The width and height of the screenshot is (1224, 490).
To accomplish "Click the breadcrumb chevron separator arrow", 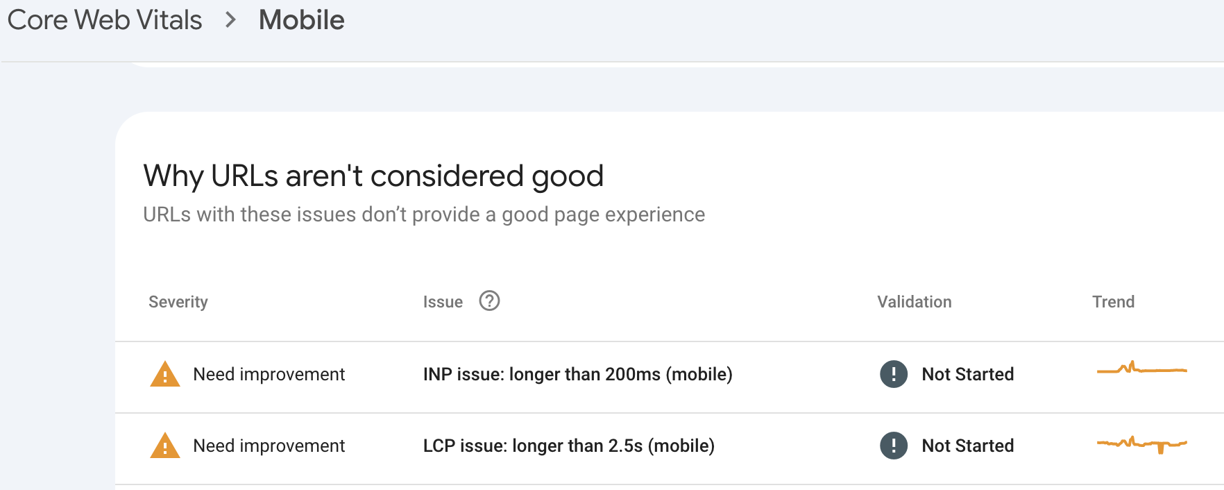I will click(231, 20).
